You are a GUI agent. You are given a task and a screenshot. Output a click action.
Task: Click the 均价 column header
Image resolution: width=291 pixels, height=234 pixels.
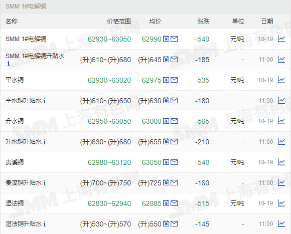coord(156,22)
